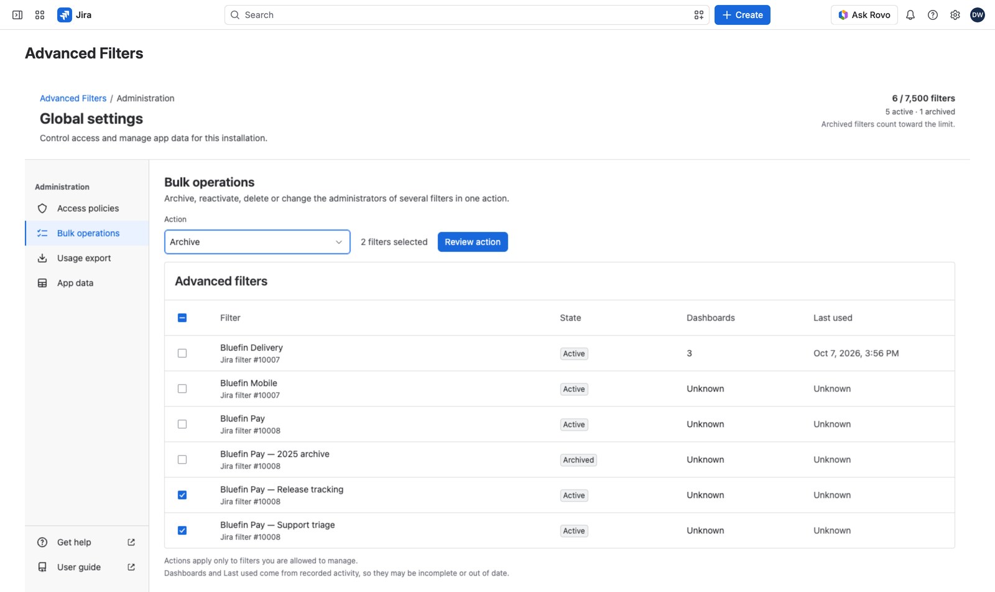995x592 pixels.
Task: Click the Bluefin Mobile filter name
Action: point(249,383)
